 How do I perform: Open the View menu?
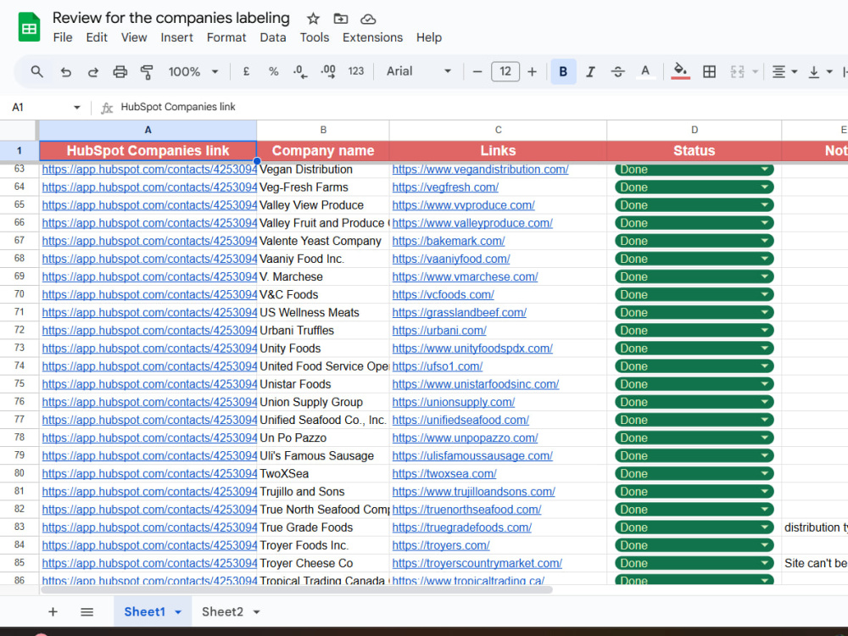[134, 37]
